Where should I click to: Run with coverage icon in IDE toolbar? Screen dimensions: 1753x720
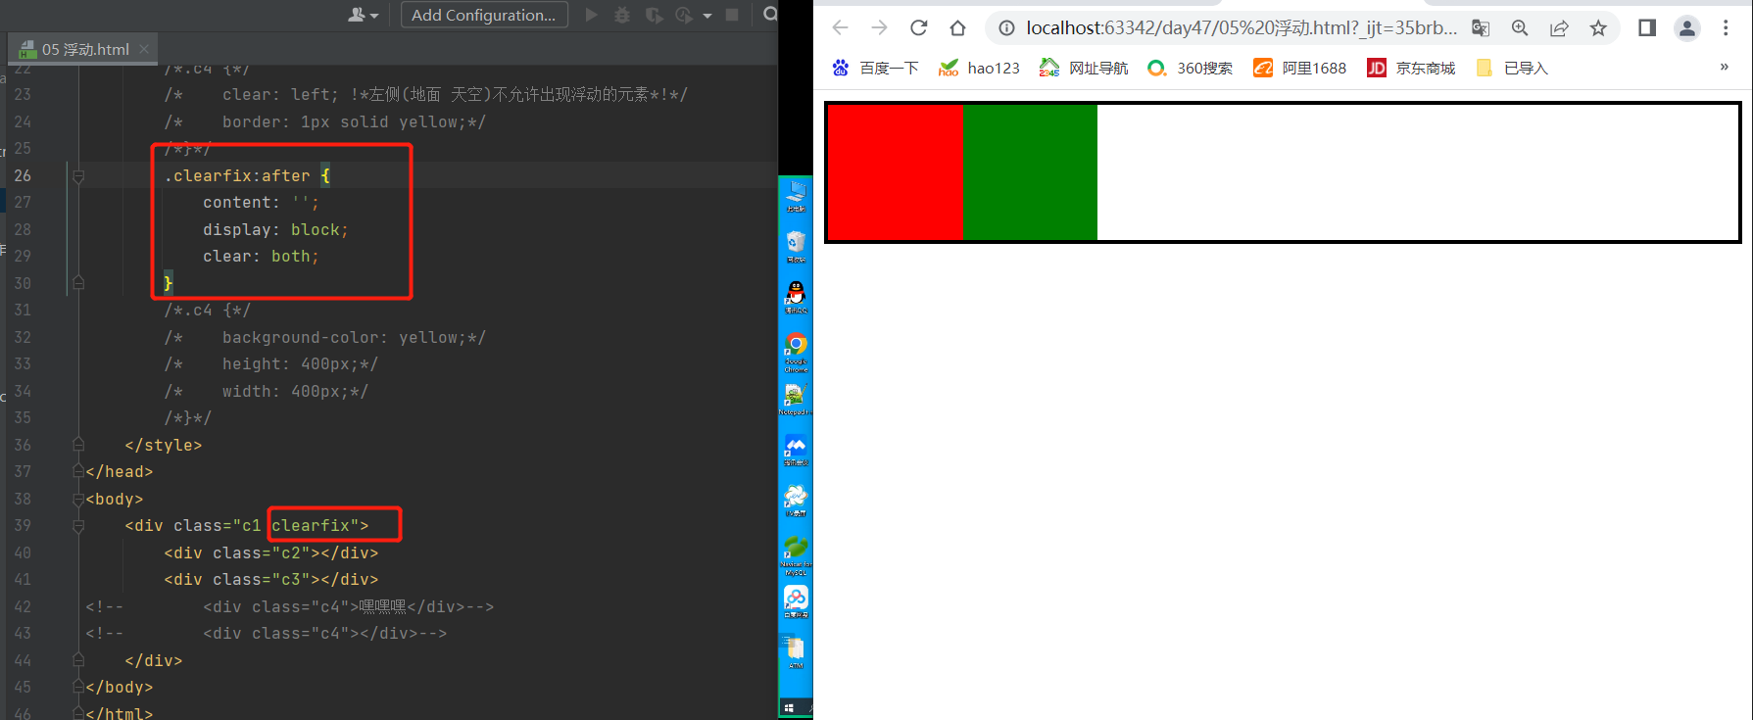[654, 15]
